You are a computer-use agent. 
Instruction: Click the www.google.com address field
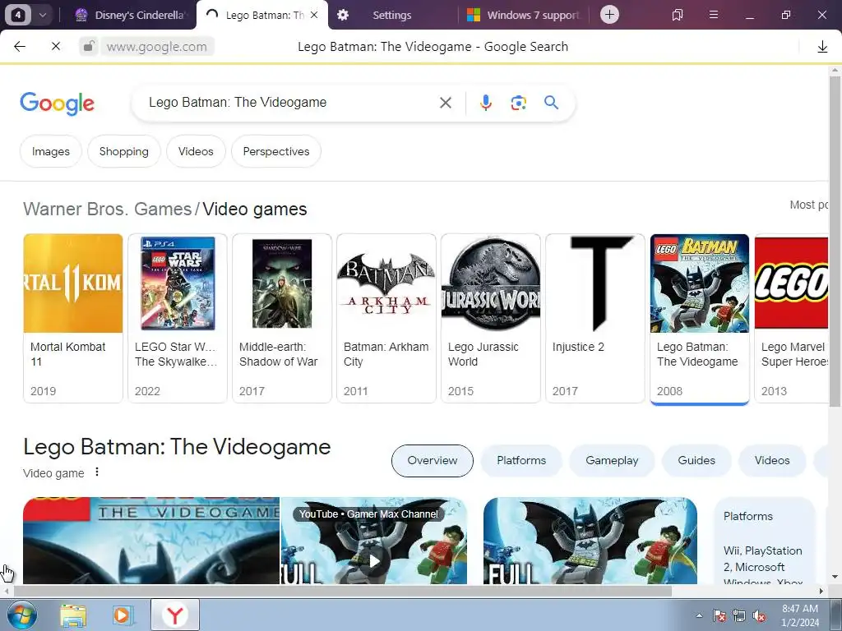(x=156, y=47)
